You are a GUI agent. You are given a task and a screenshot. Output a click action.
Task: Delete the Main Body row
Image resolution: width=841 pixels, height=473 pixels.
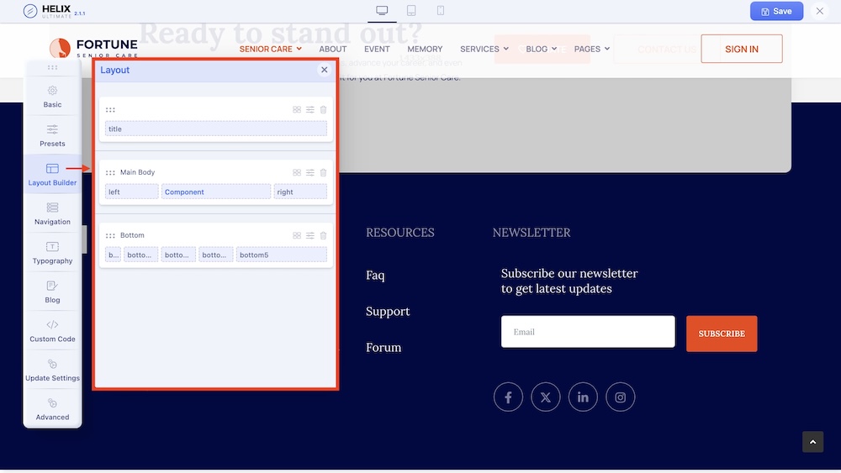(x=324, y=172)
